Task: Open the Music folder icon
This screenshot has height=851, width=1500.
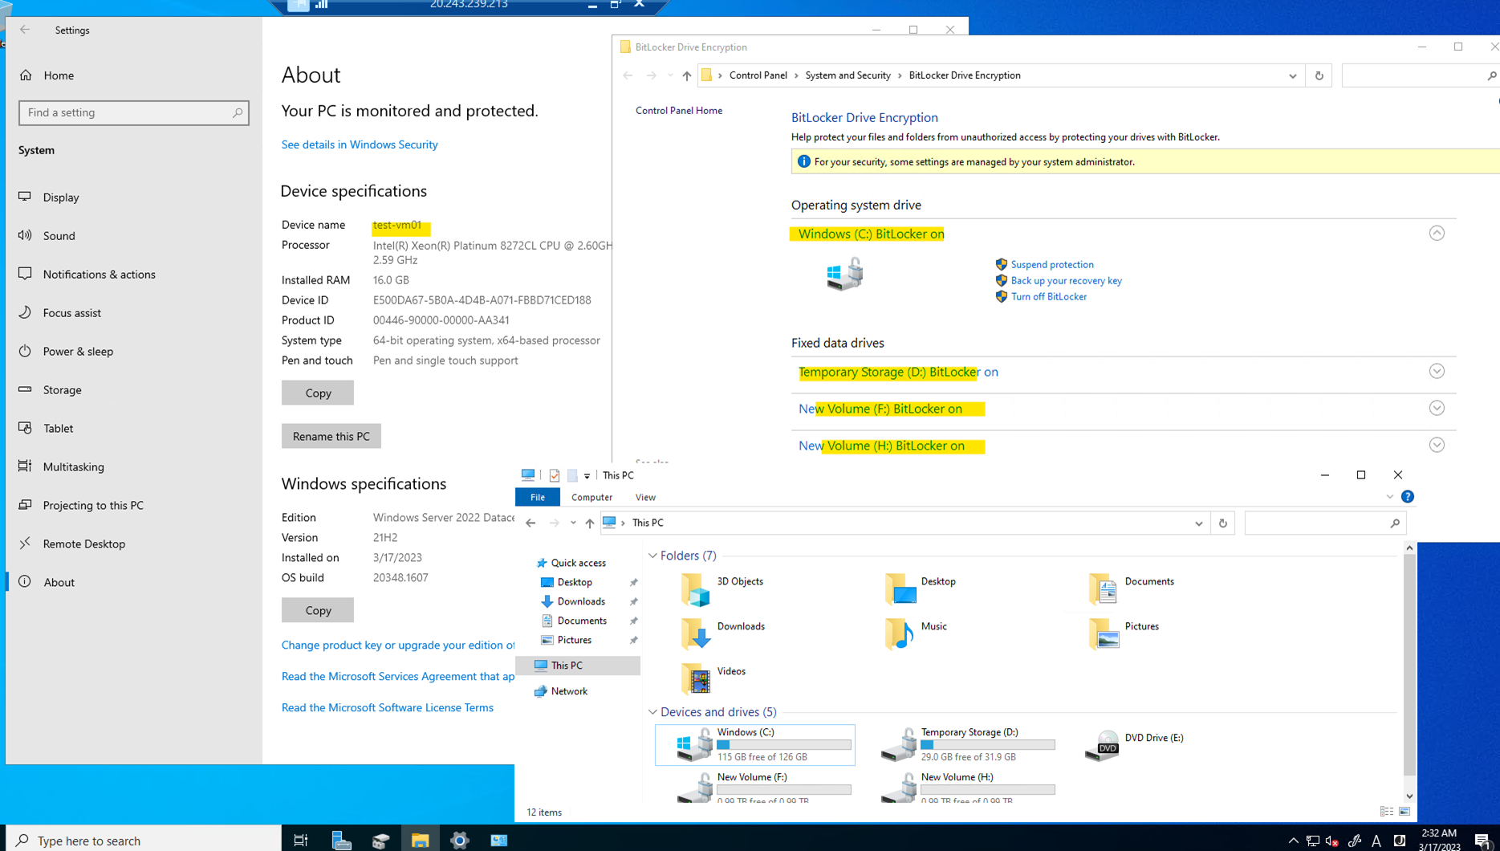Action: [x=899, y=634]
